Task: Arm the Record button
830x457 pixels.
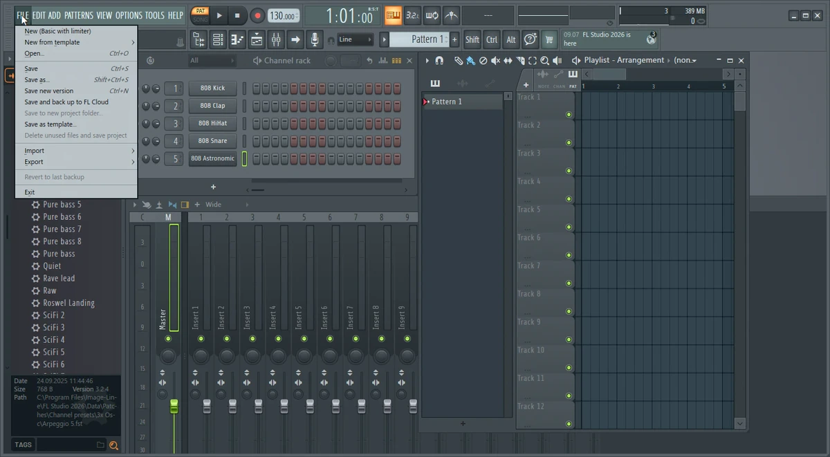Action: [x=257, y=15]
